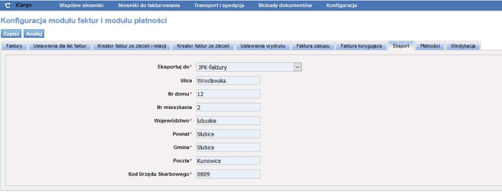Screen dimensions: 502x192
Task: Switch to Ustawienia dla list faktur tab
Action: point(60,46)
